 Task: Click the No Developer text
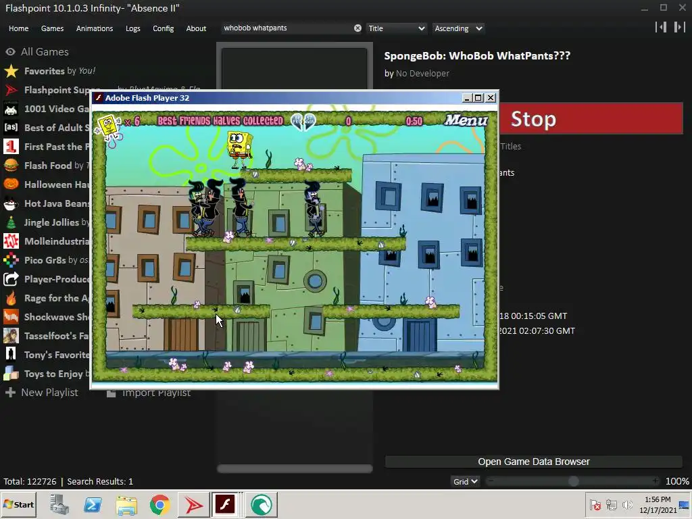click(422, 73)
